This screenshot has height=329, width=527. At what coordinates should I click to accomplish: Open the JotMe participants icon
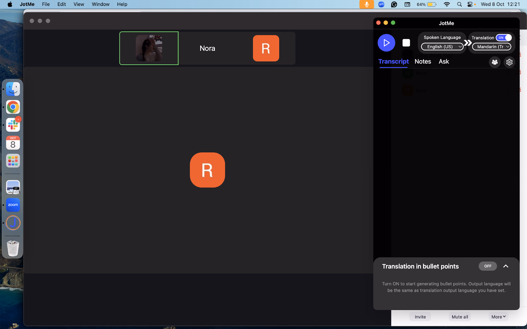click(x=494, y=62)
